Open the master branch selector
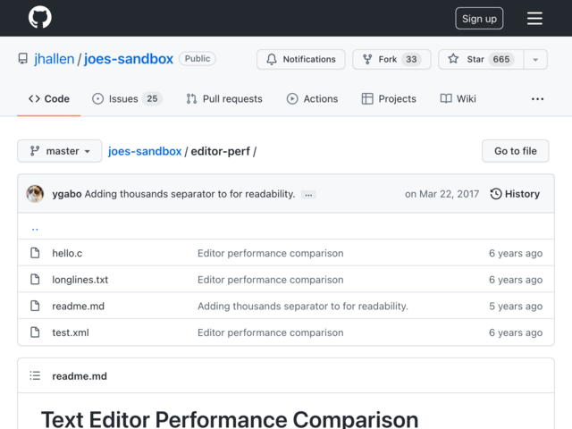 click(60, 151)
